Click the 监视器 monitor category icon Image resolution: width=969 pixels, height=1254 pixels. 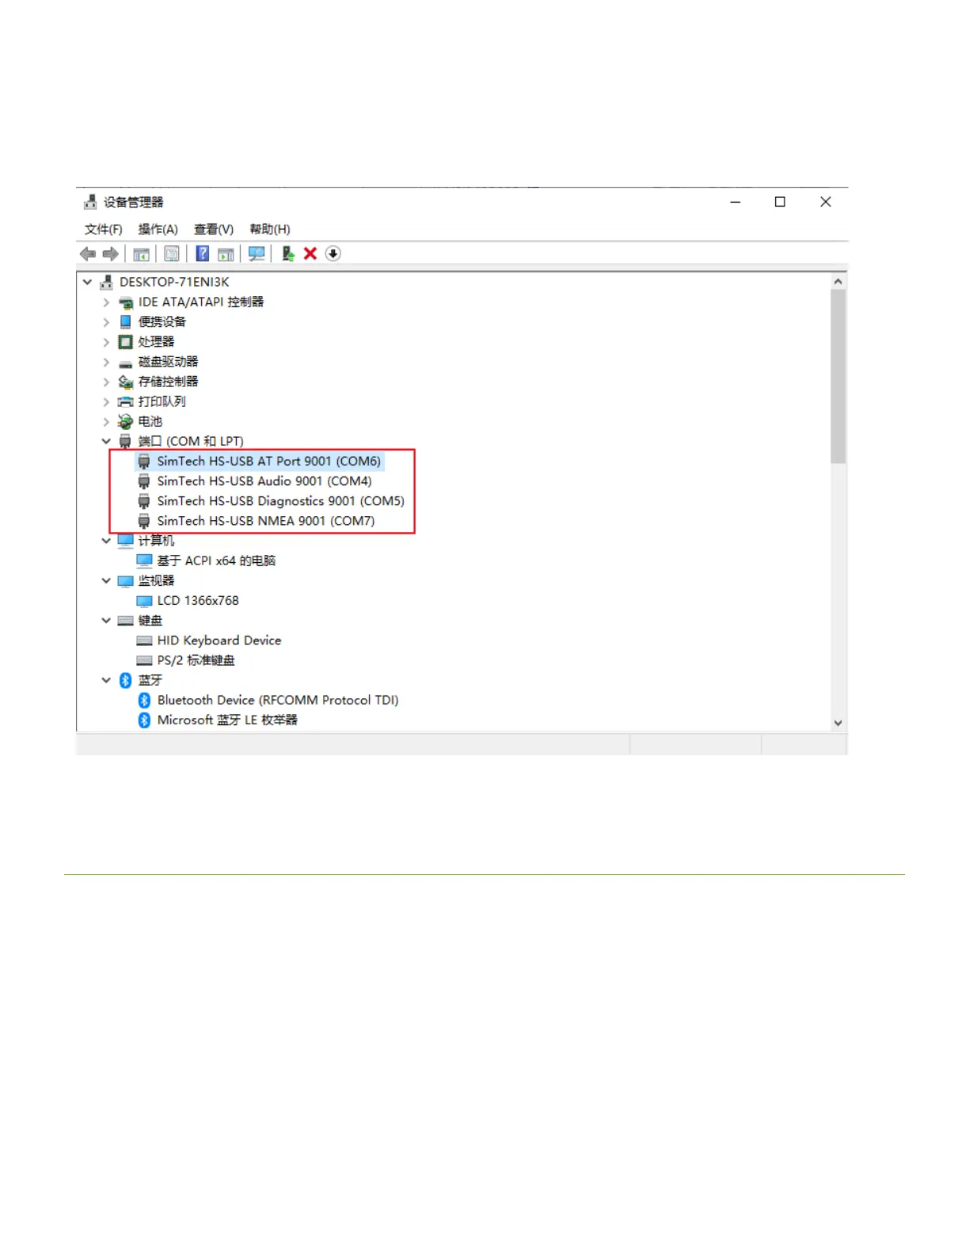pos(125,581)
